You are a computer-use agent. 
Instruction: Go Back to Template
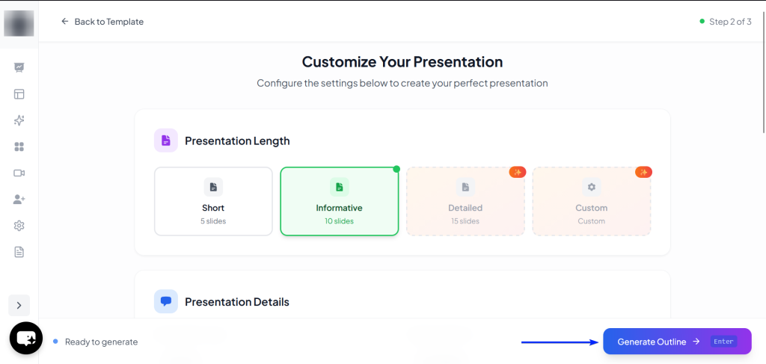coord(102,22)
